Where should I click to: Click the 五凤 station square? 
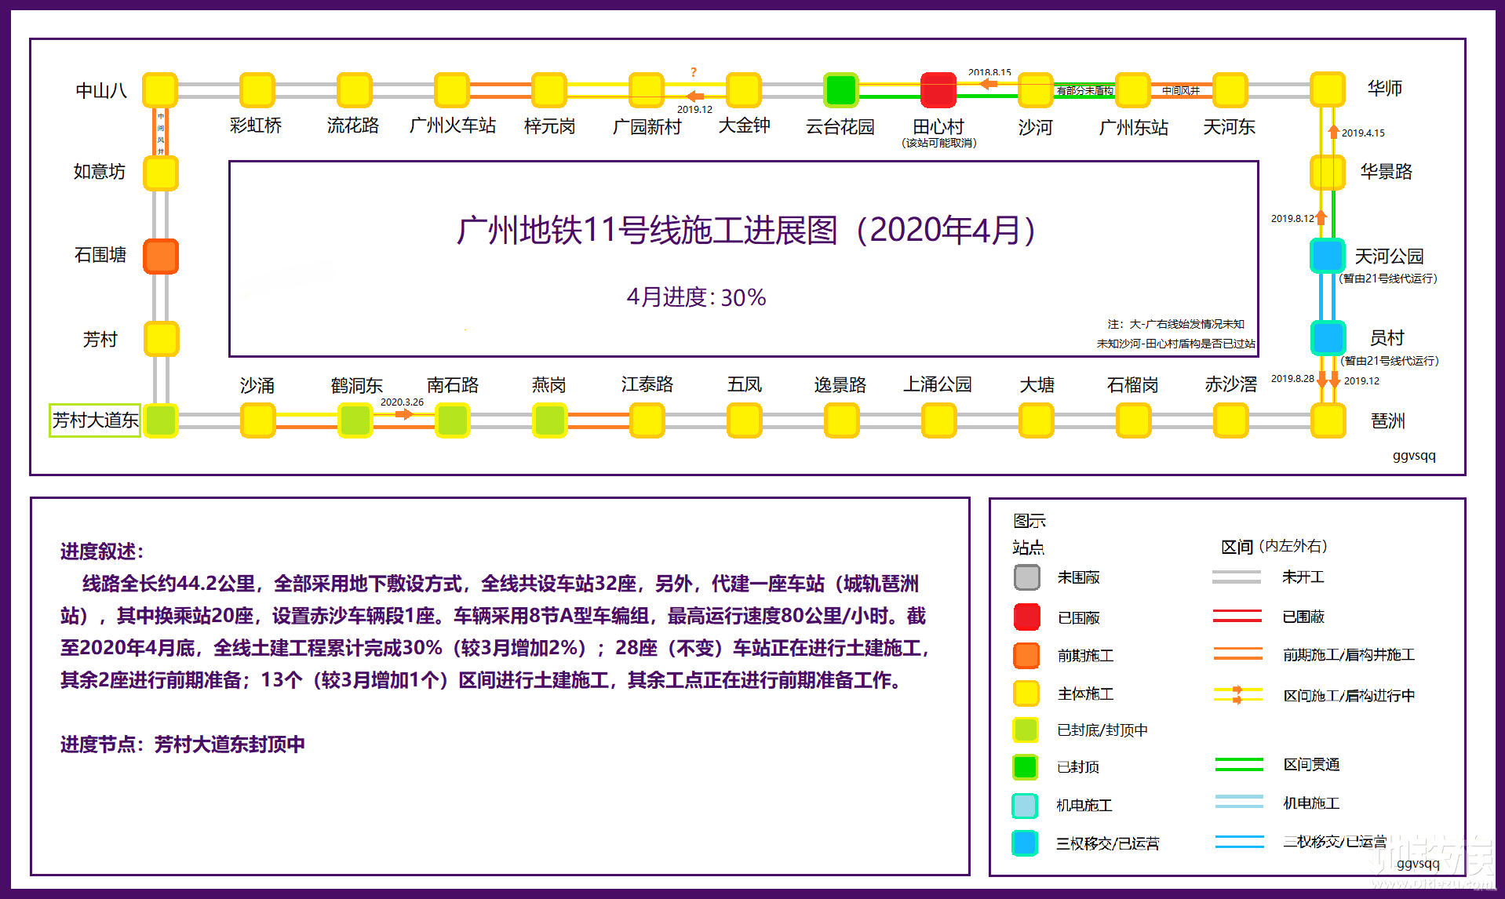(745, 420)
